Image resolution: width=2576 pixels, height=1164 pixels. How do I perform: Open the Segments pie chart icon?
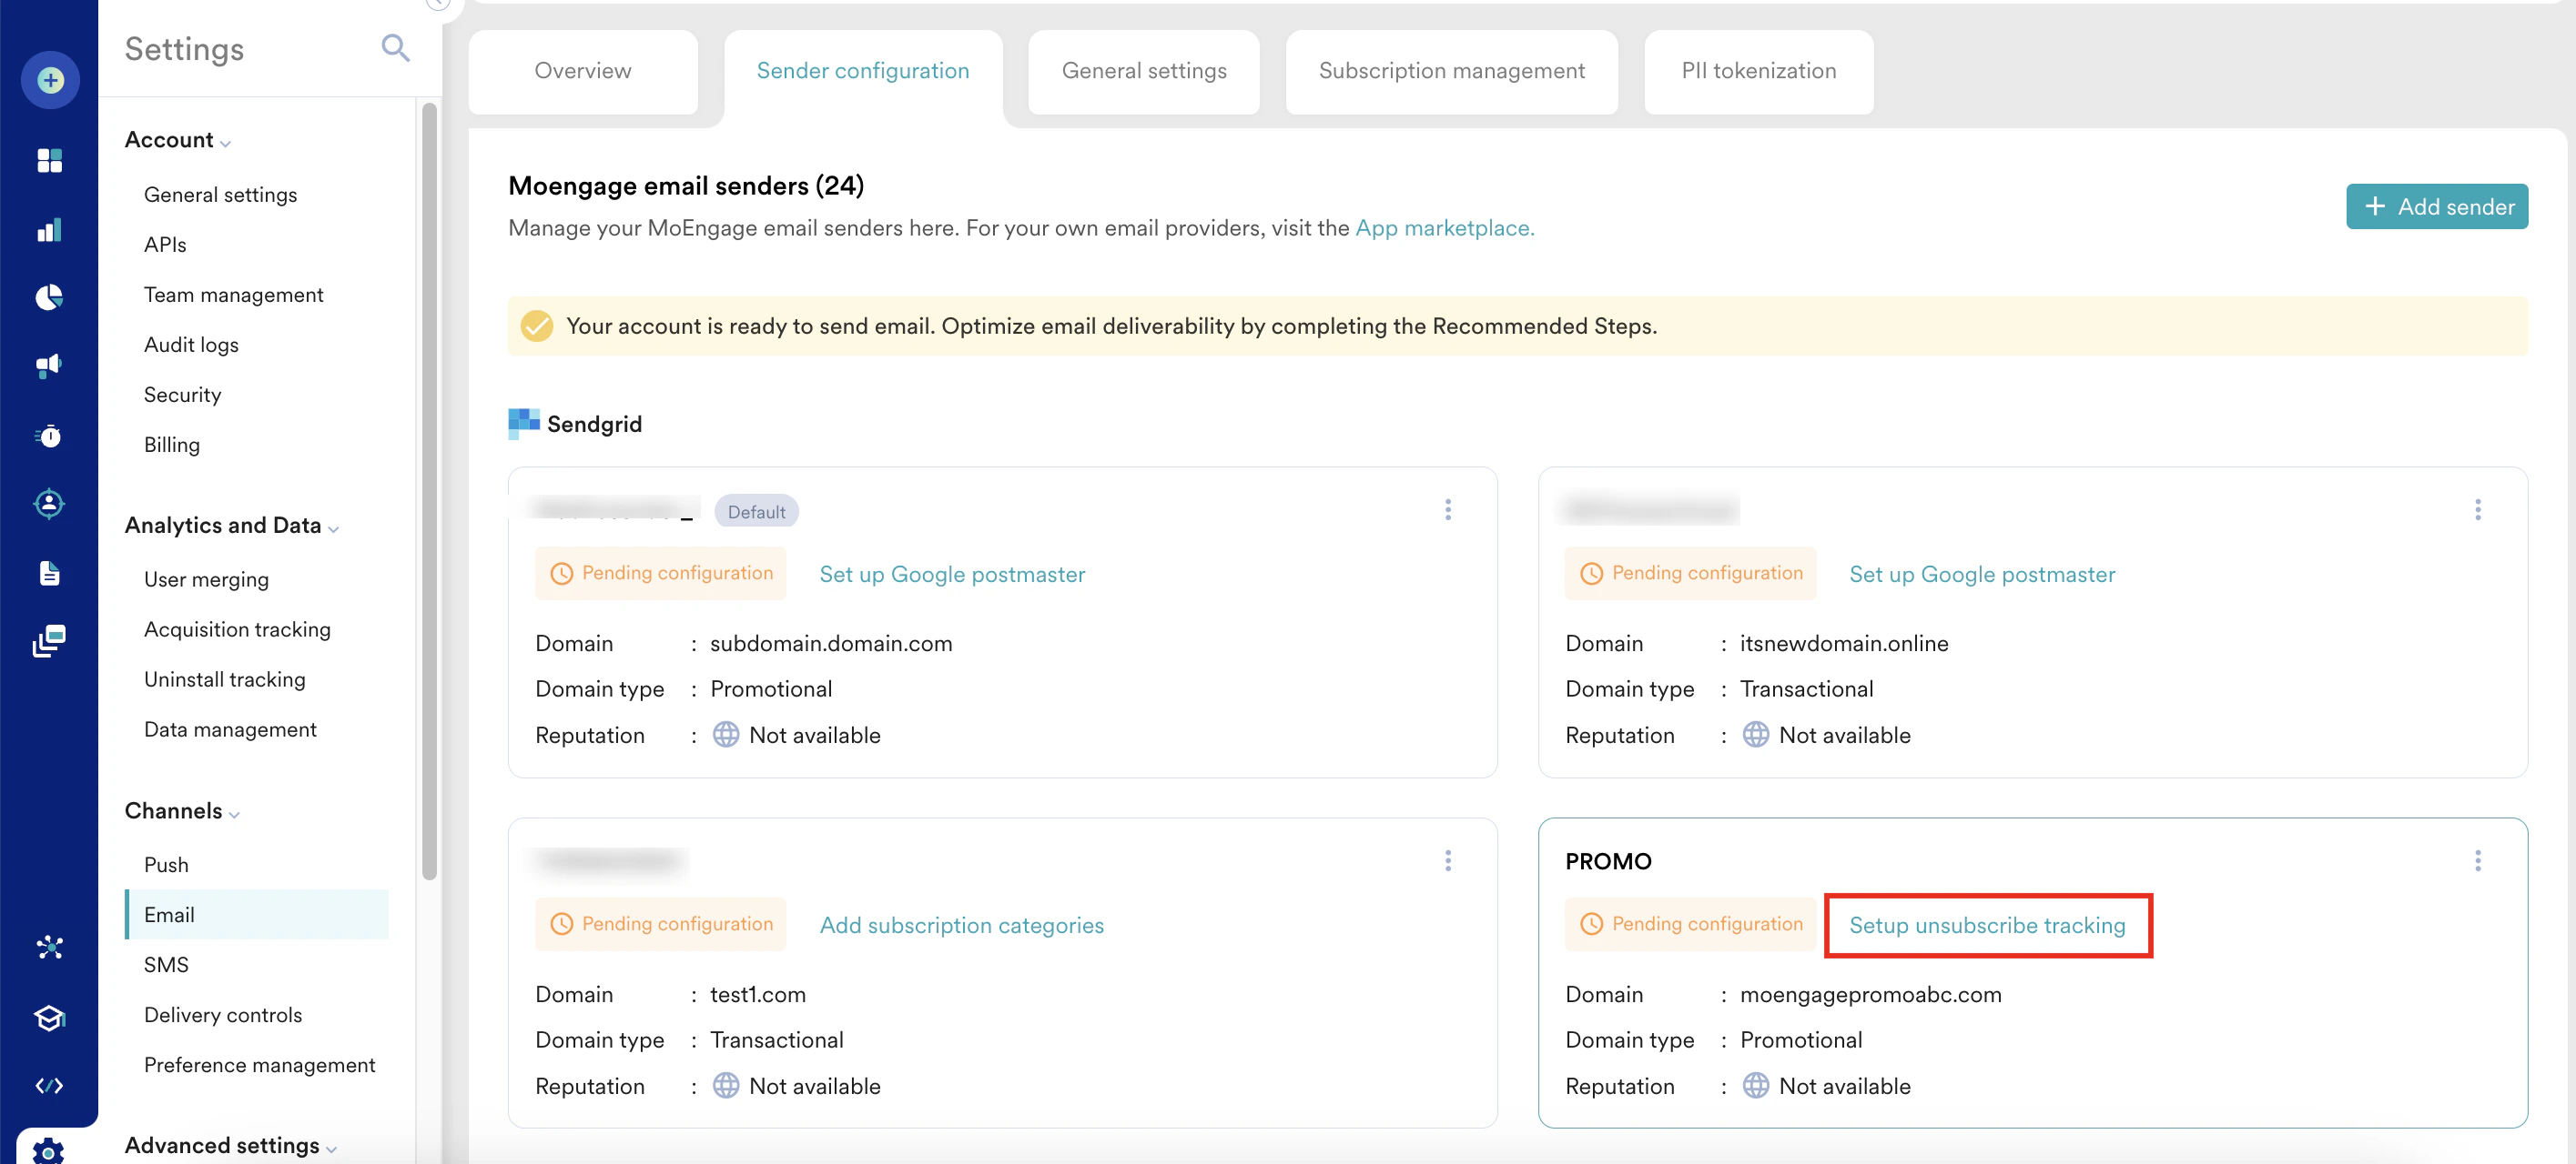(x=49, y=296)
